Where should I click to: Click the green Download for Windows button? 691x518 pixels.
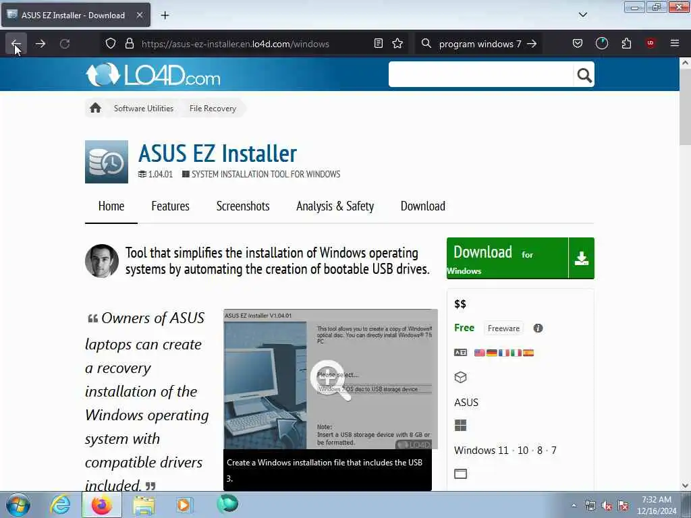tap(520, 258)
